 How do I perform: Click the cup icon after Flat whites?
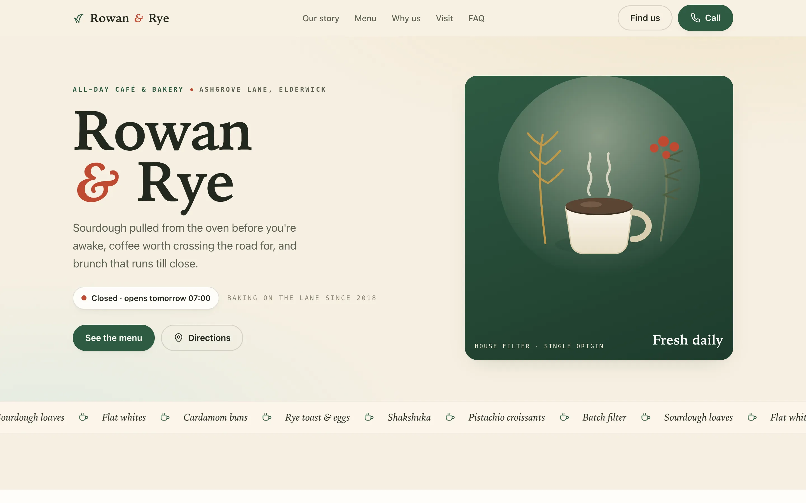165,417
